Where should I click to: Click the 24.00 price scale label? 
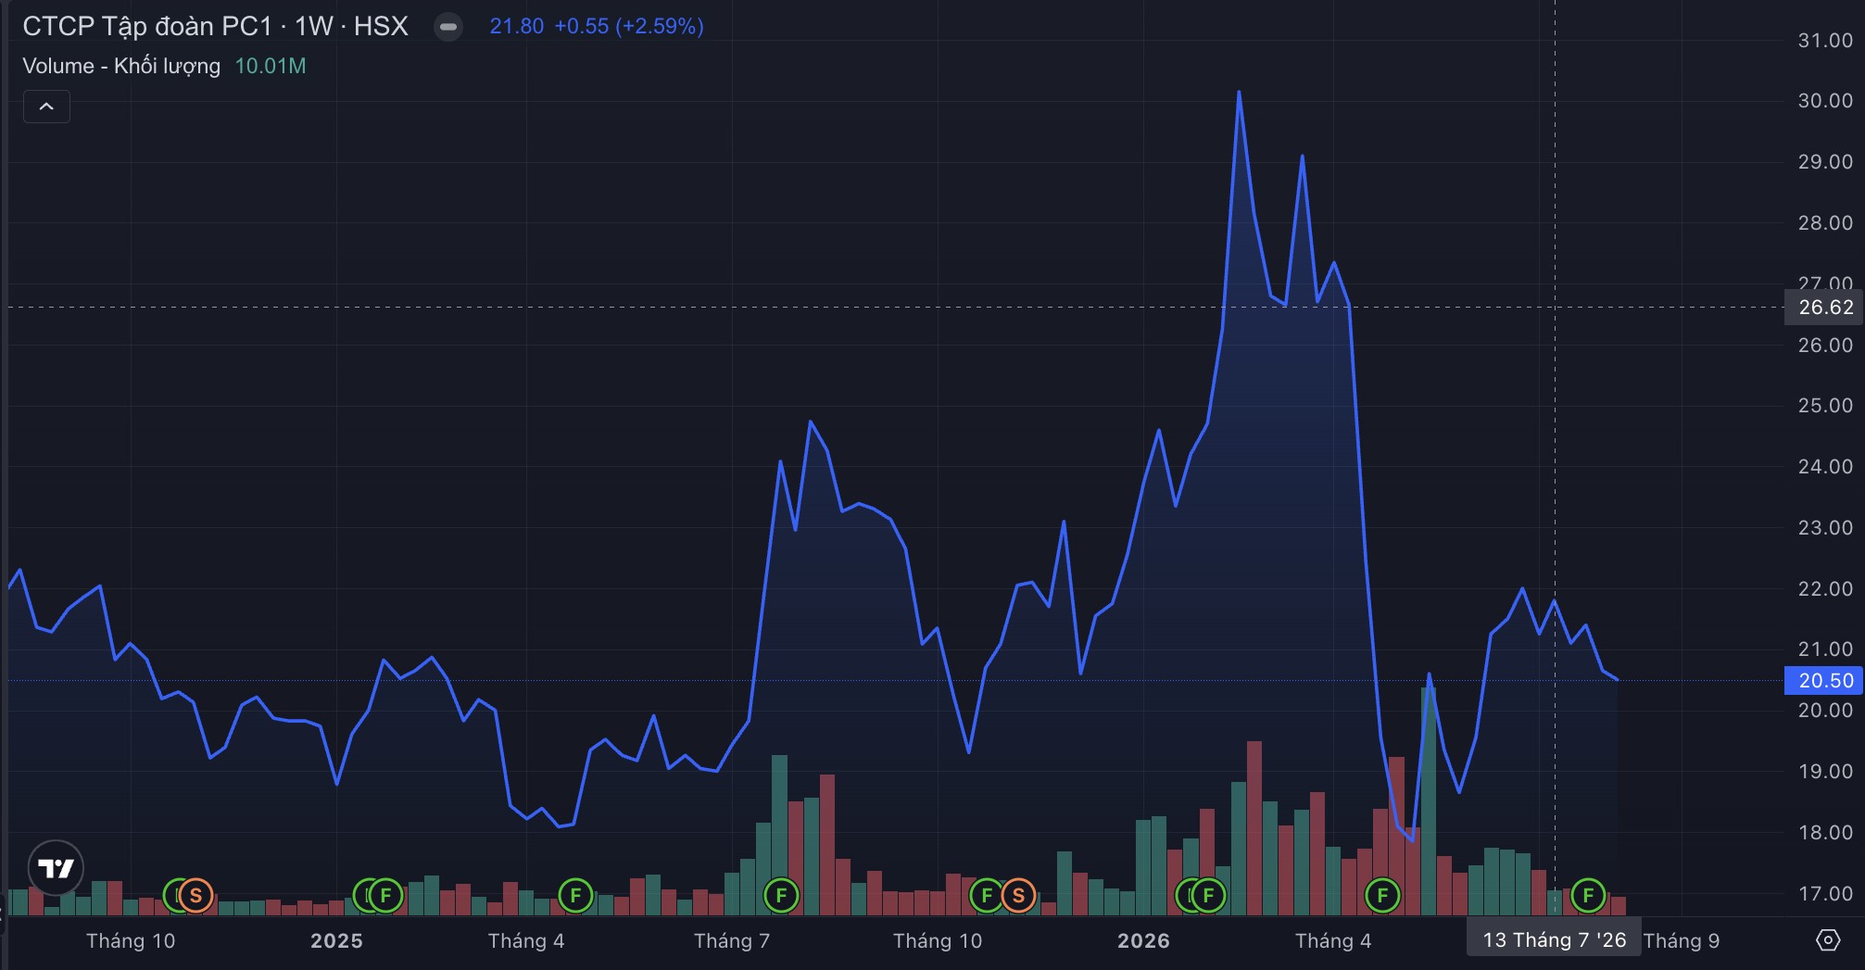pyautogui.click(x=1825, y=467)
